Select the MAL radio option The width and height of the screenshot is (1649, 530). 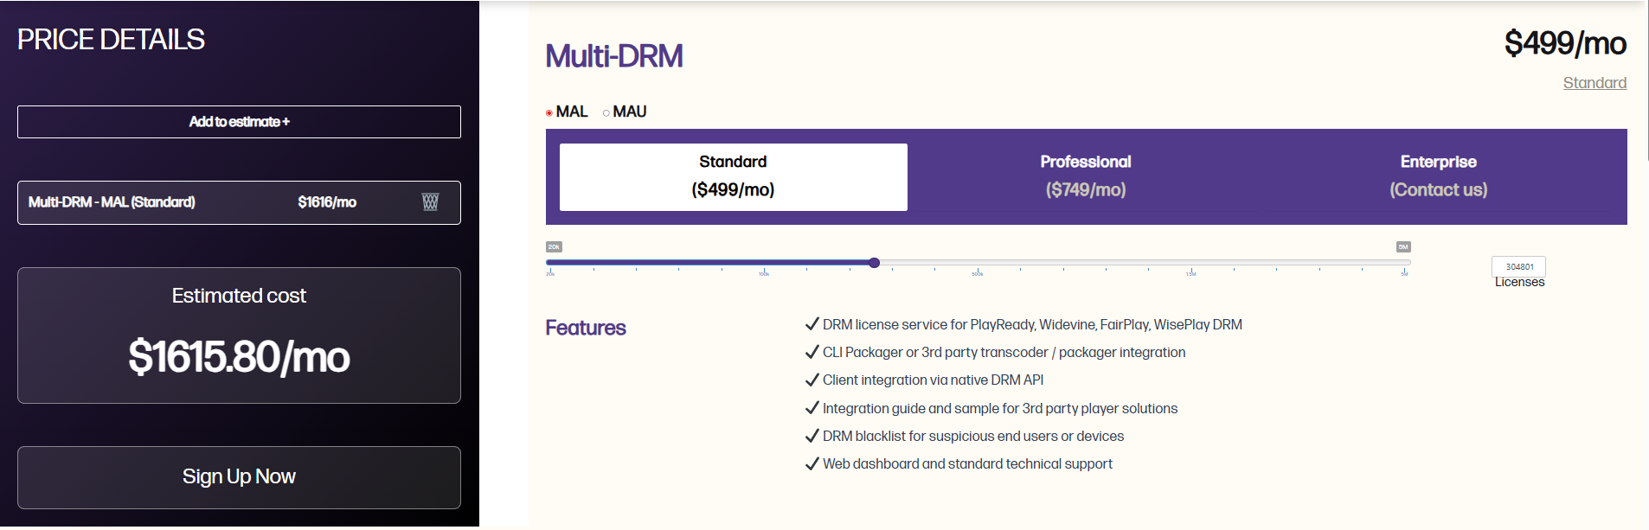click(x=549, y=112)
